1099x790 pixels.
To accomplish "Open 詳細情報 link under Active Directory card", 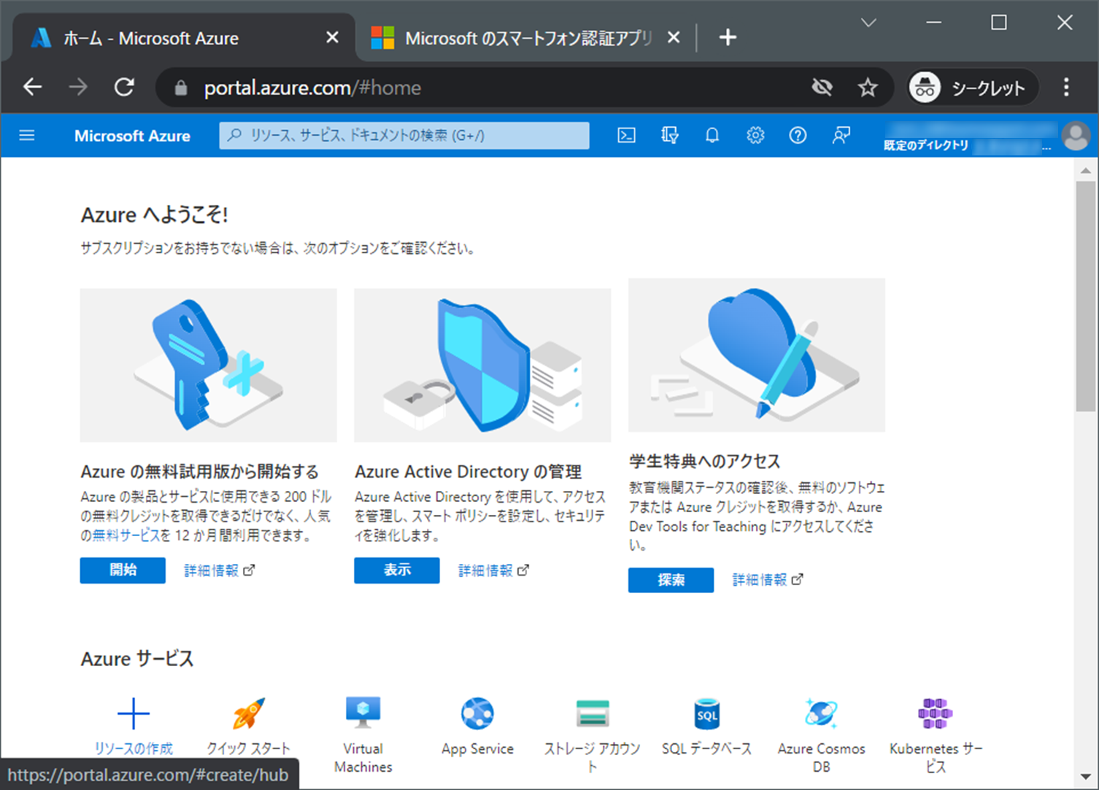I will tap(493, 570).
